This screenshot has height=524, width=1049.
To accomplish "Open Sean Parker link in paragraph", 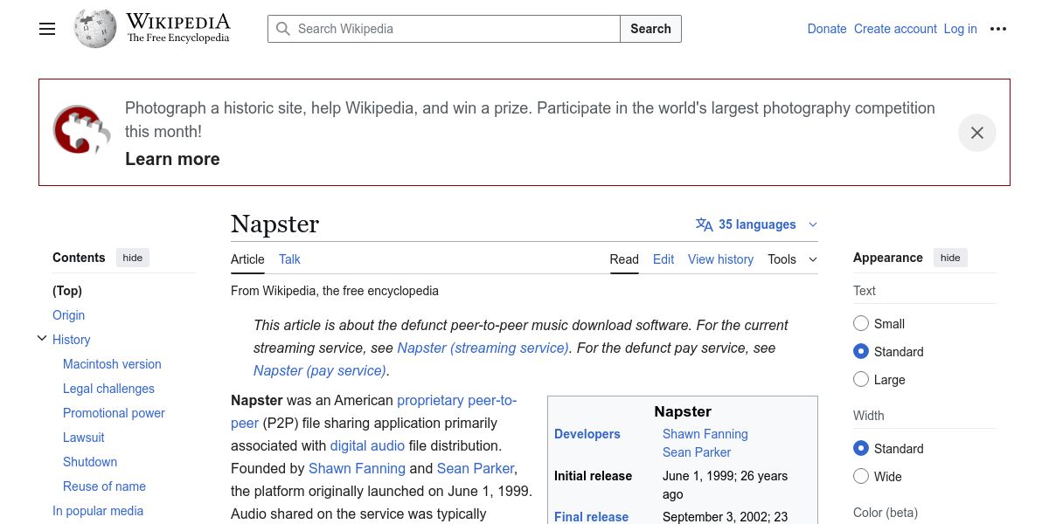I will click(x=476, y=468).
